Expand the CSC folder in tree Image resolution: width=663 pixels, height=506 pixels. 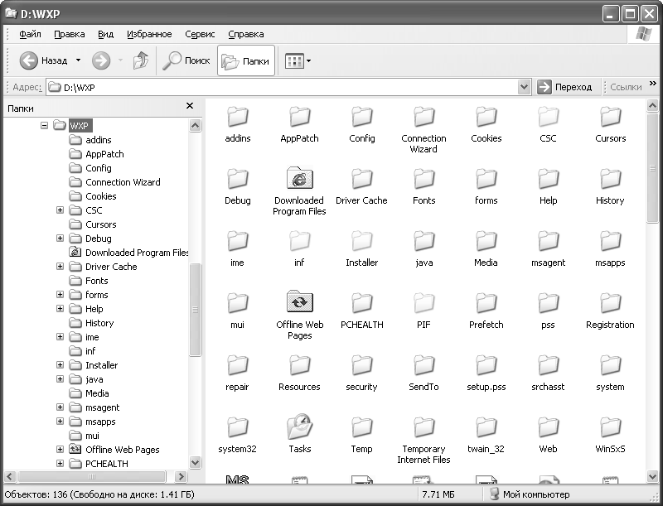coord(60,210)
